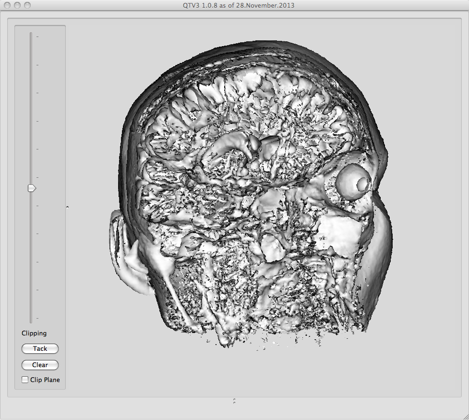Click the 'Clipping' label under the slider

point(34,333)
